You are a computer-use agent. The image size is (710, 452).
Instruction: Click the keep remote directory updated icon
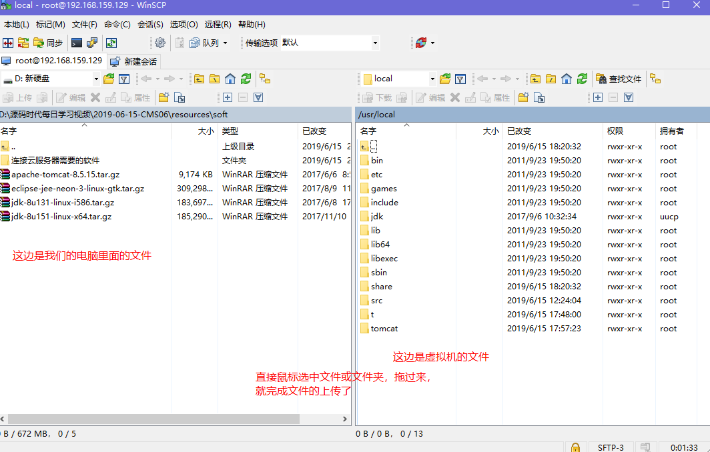[111, 43]
